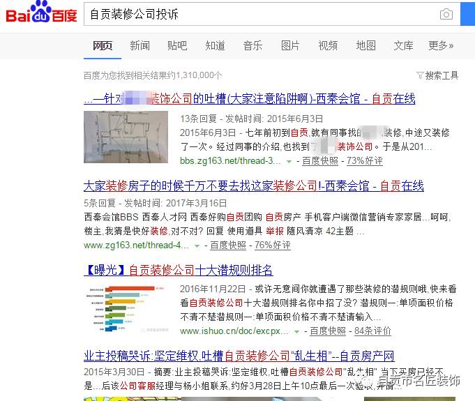Expand dropdown arrow next to www.zg163.net URL
This screenshot has height=401, width=475.
197,245
